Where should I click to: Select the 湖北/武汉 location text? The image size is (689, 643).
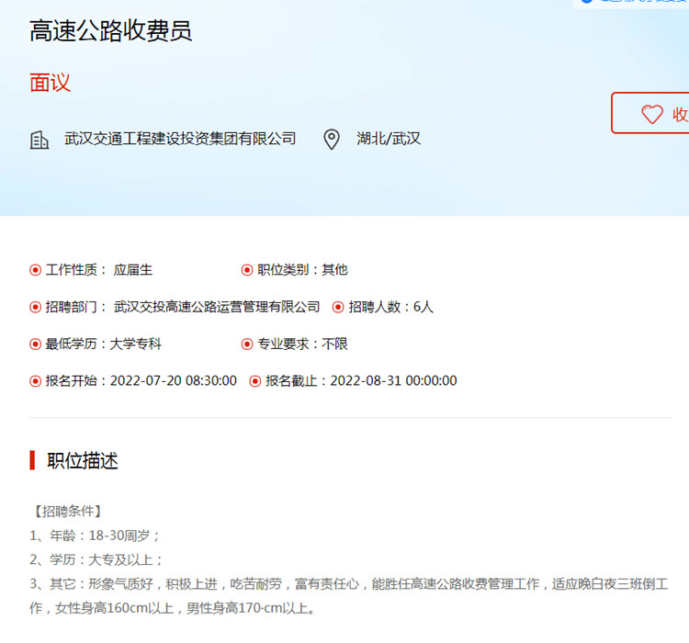click(x=389, y=139)
